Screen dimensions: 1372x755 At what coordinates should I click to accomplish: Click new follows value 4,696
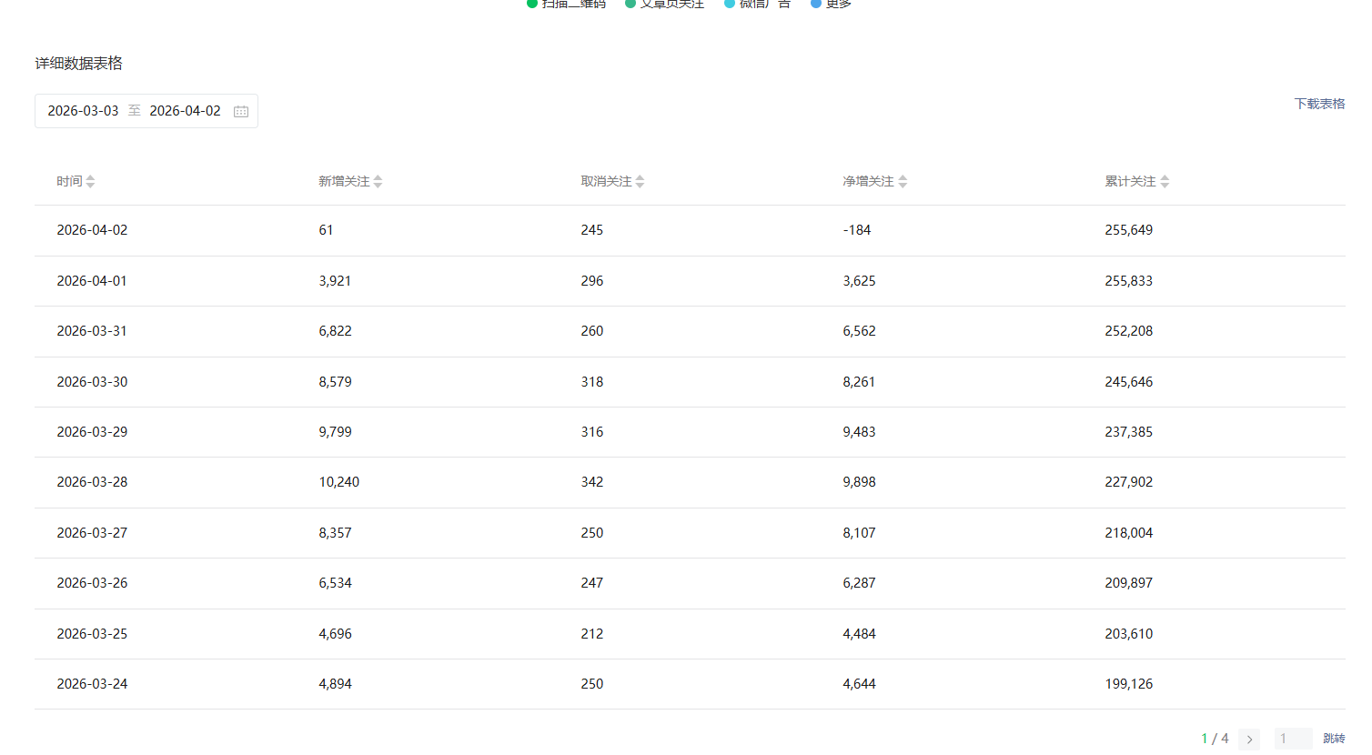pos(335,634)
